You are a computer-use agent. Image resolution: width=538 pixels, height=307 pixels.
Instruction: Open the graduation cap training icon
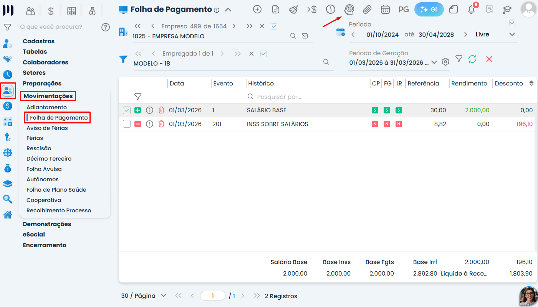click(508, 10)
